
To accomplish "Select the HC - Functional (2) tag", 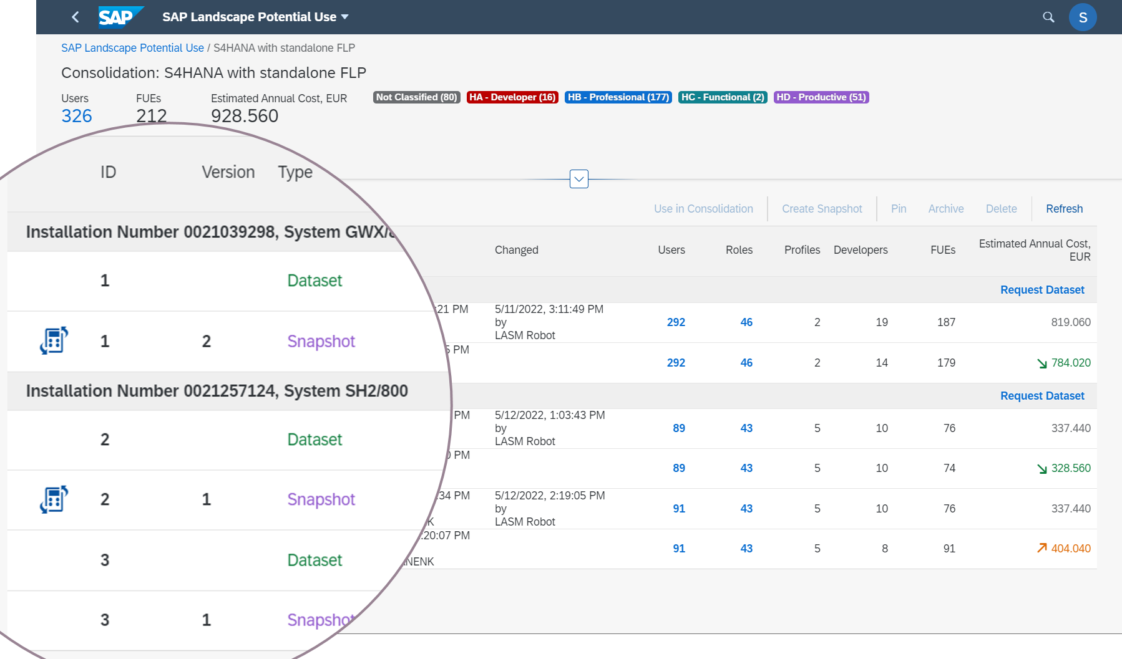I will [x=723, y=97].
